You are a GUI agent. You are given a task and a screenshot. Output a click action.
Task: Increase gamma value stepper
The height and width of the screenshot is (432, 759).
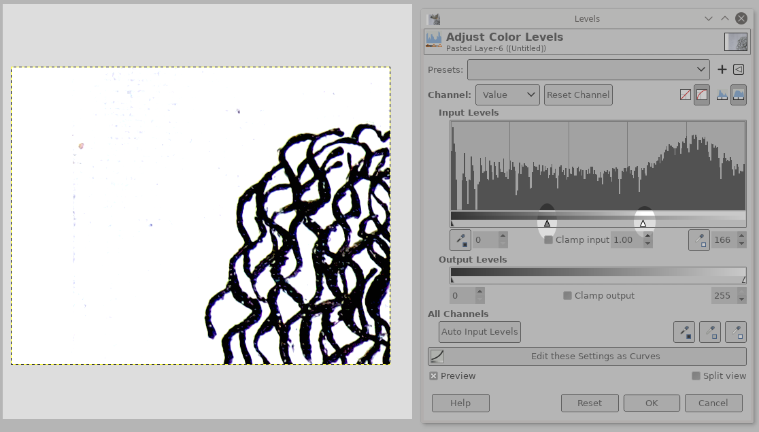pyautogui.click(x=647, y=235)
